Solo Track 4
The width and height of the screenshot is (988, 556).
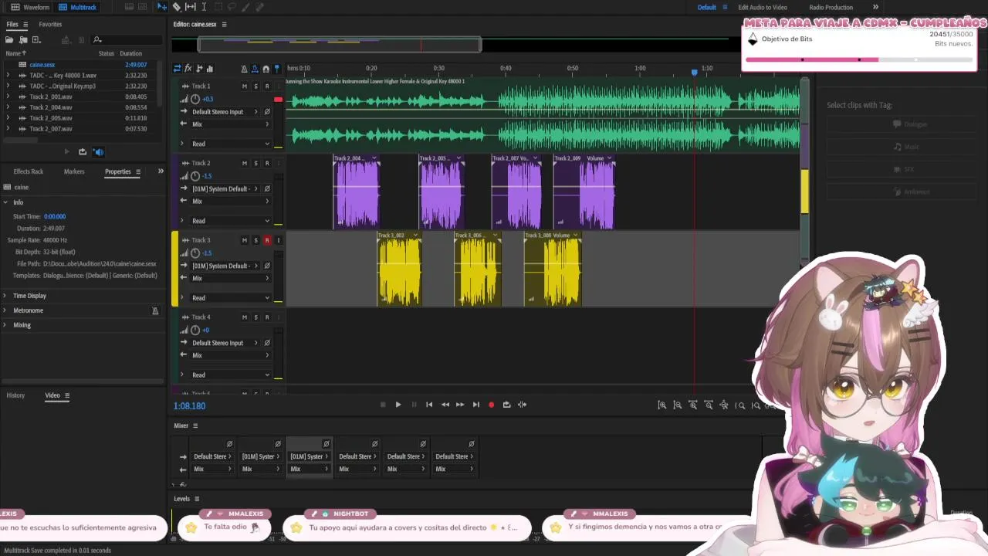click(x=255, y=317)
